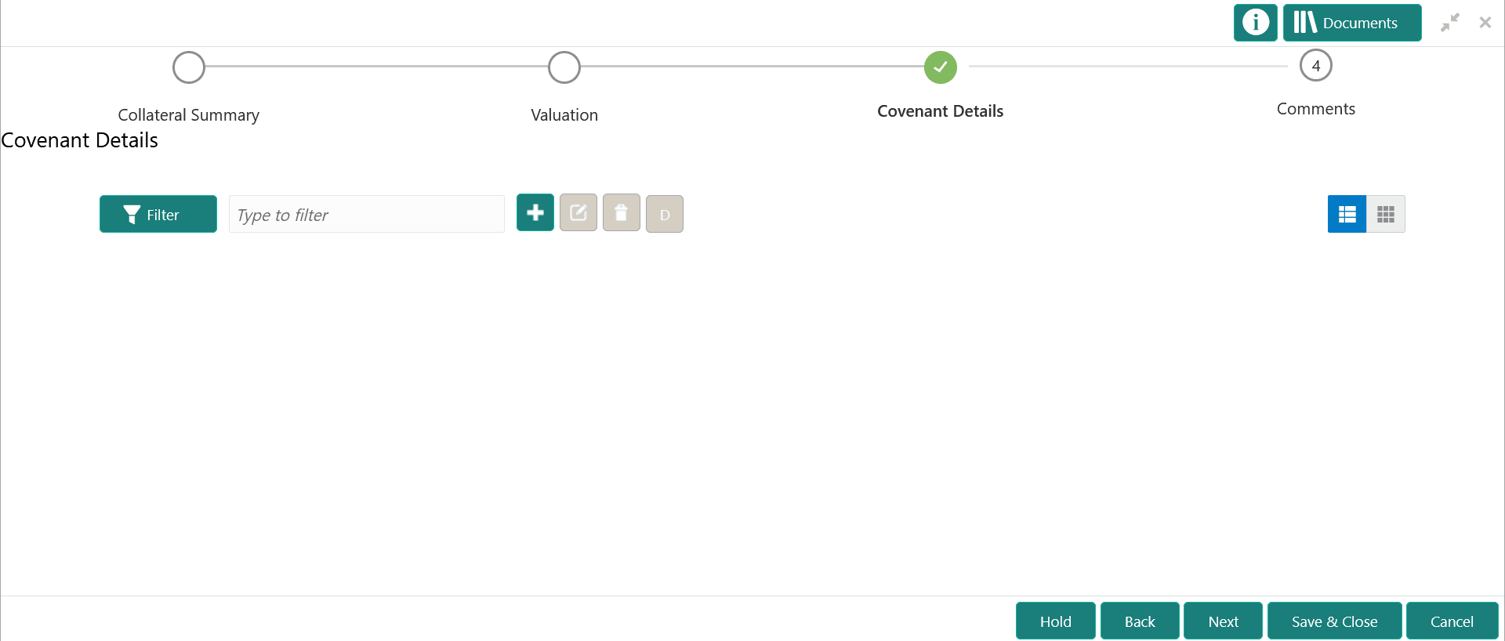Click the Valuation progress line segment
1505x641 pixels.
752,67
